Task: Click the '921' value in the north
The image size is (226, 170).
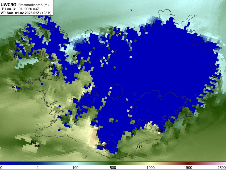Action: pos(119,34)
